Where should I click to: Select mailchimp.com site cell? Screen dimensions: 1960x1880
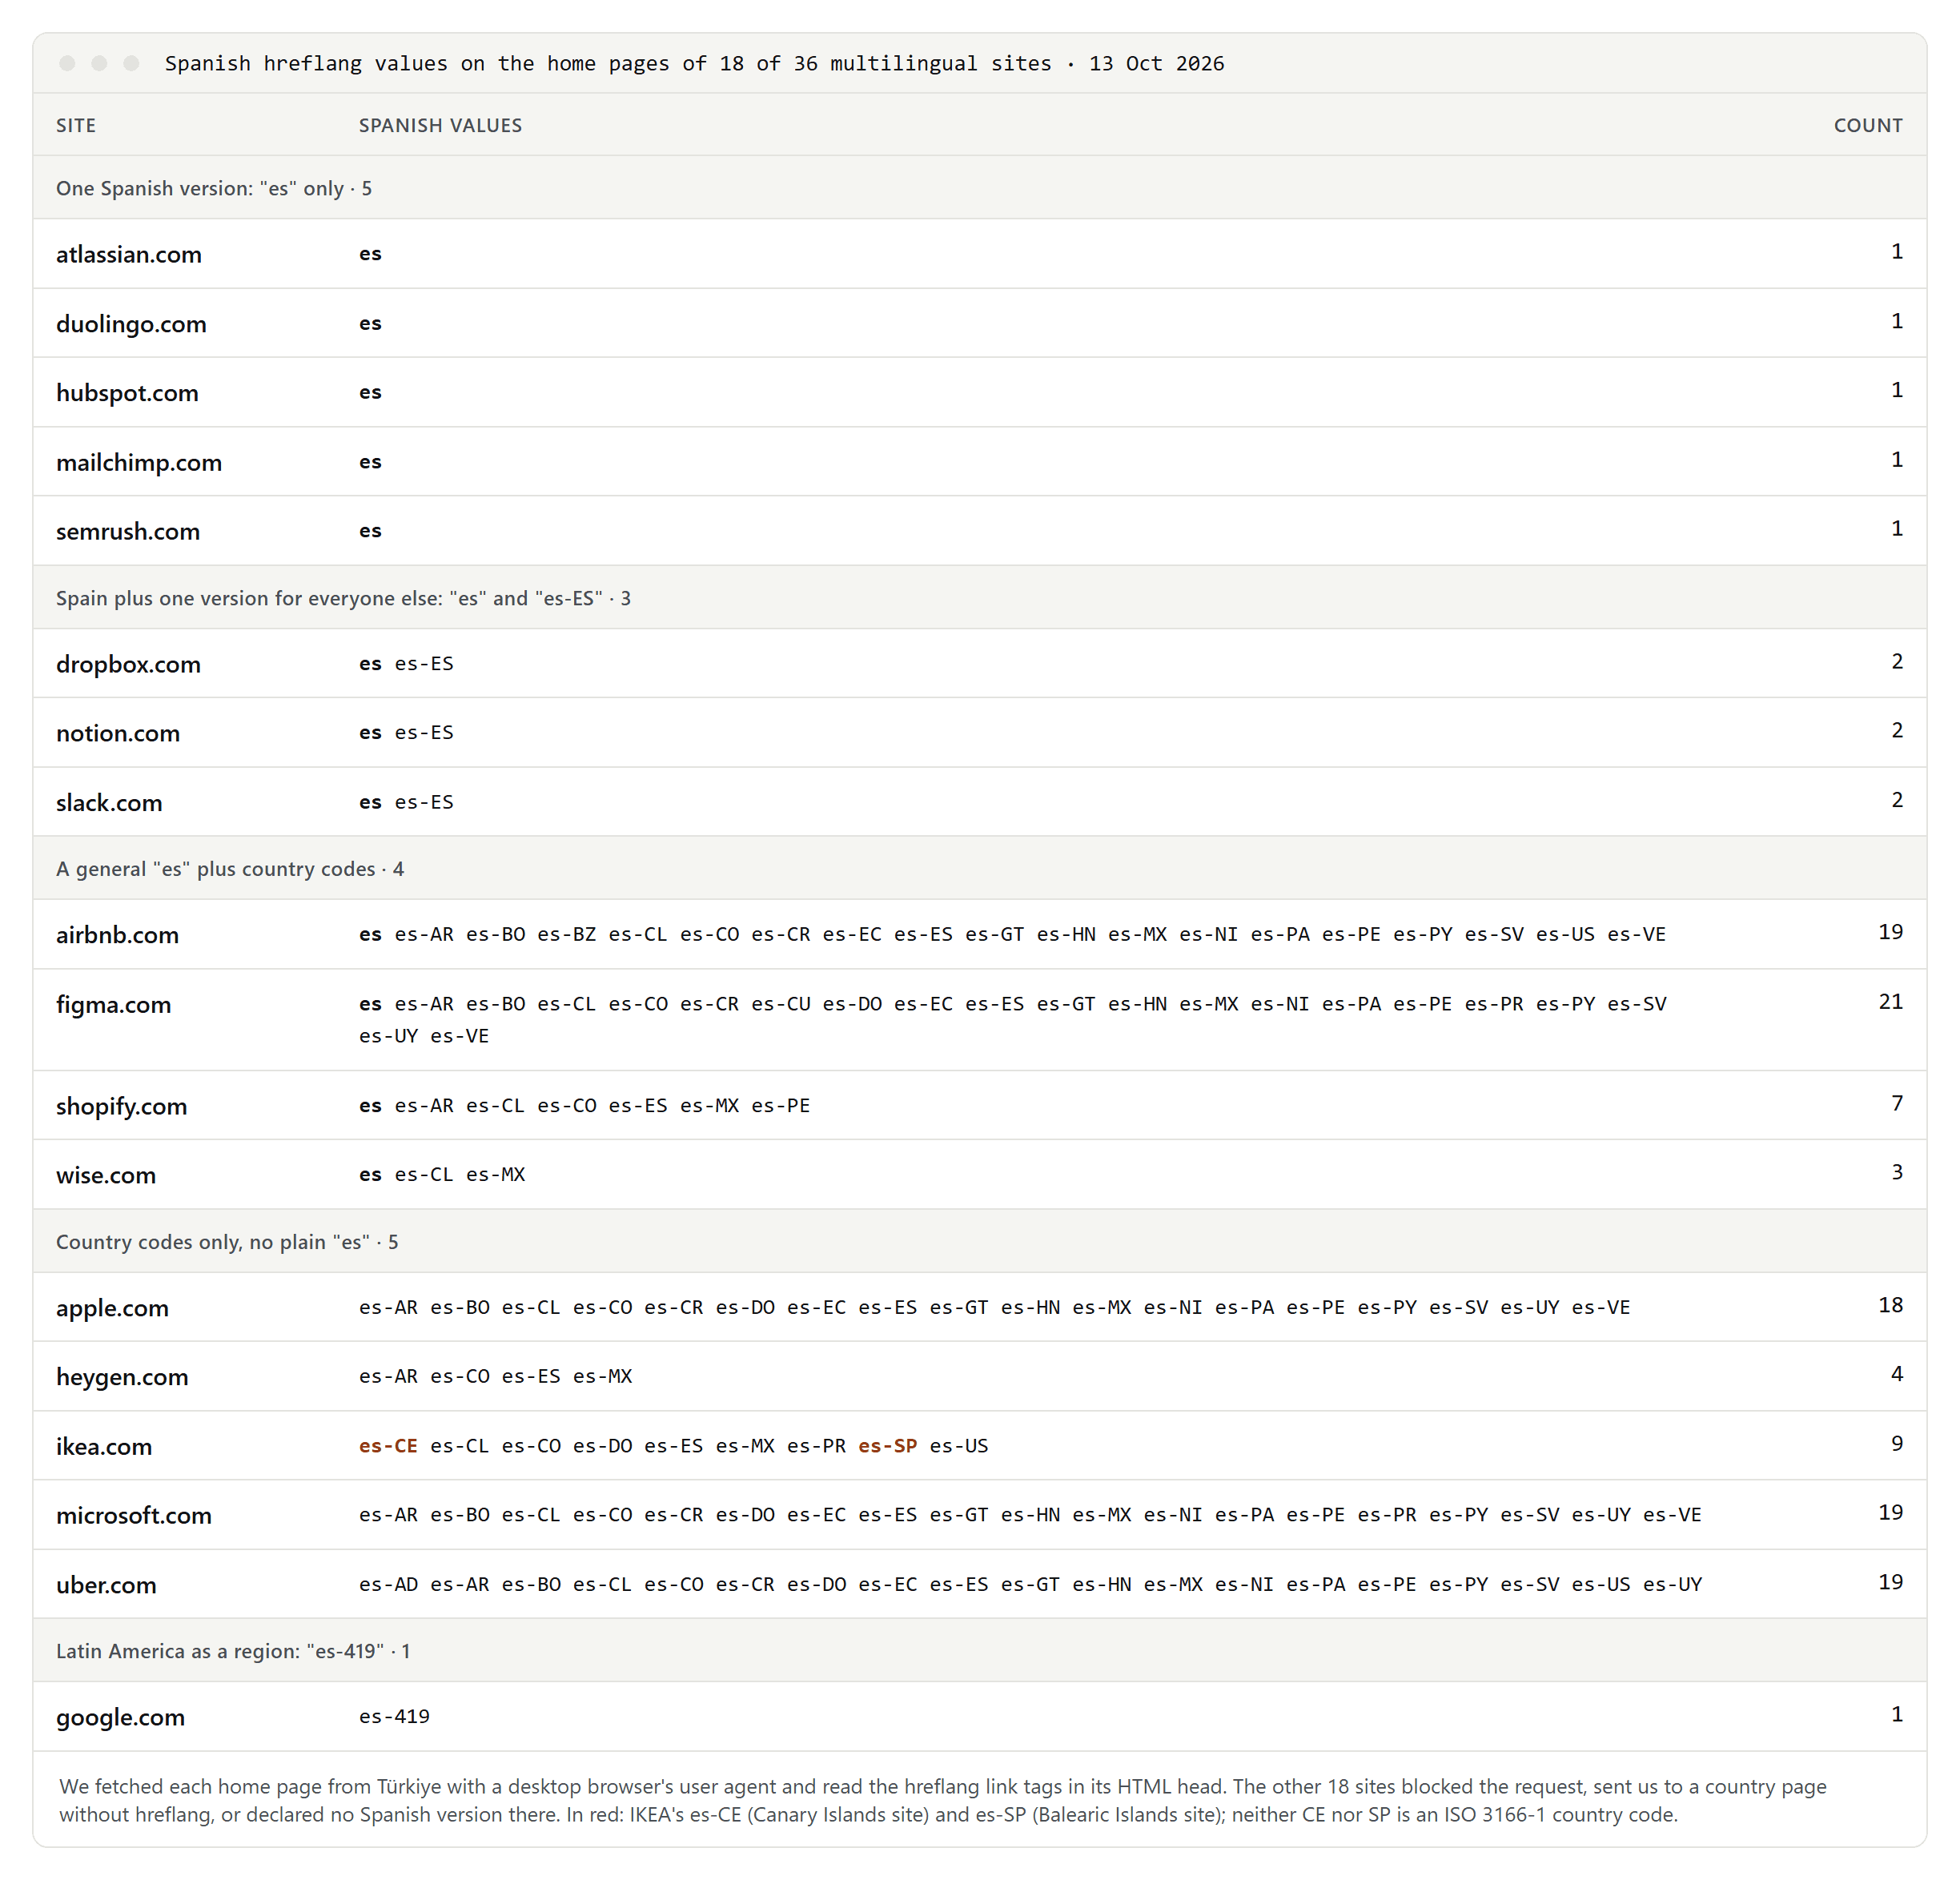pyautogui.click(x=139, y=462)
